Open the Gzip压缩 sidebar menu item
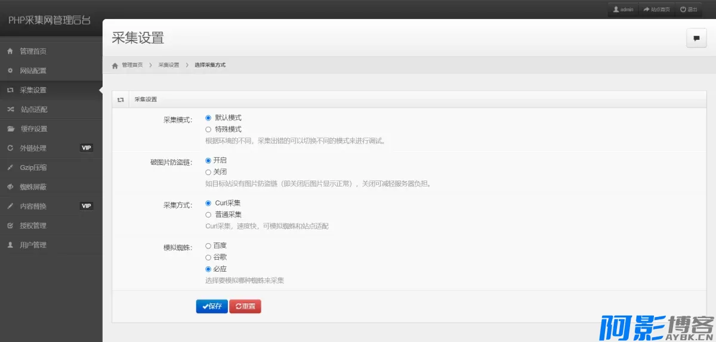The image size is (716, 342). click(x=33, y=167)
